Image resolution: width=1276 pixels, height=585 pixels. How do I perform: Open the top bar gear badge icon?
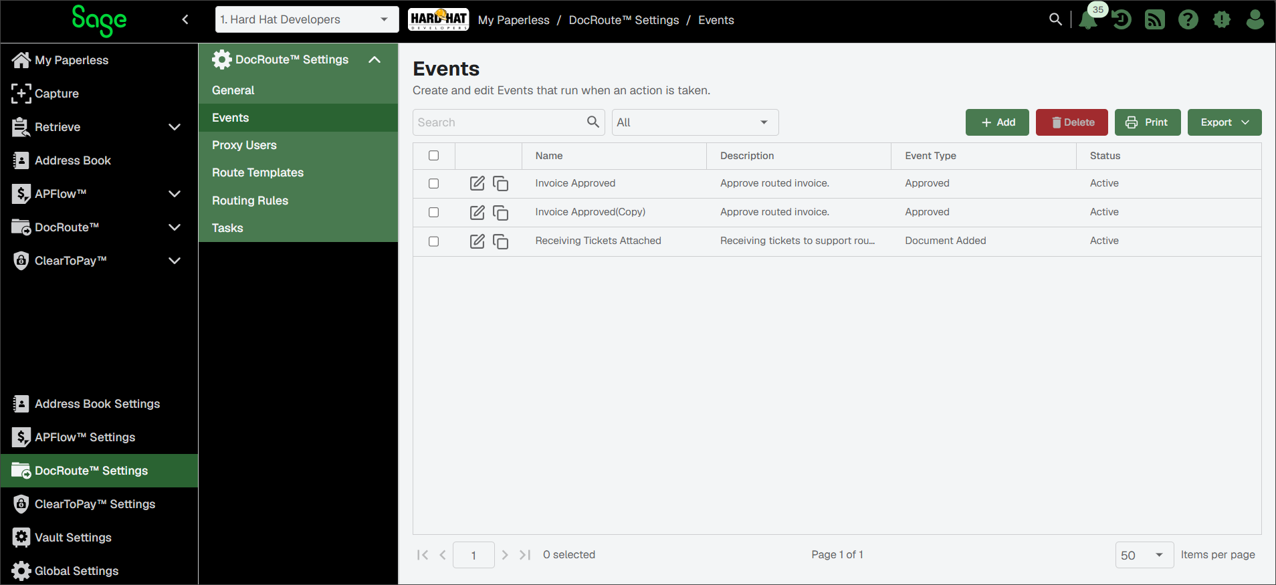pos(1222,19)
